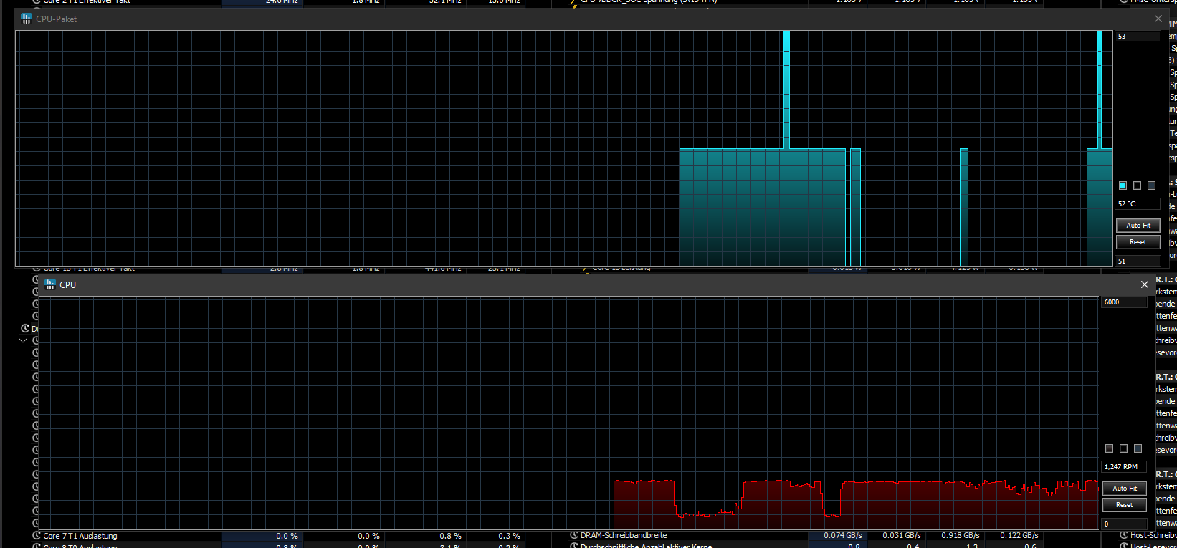This screenshot has width=1177, height=548.
Task: Click the 0.122 GB/s average value
Action: 1019,535
